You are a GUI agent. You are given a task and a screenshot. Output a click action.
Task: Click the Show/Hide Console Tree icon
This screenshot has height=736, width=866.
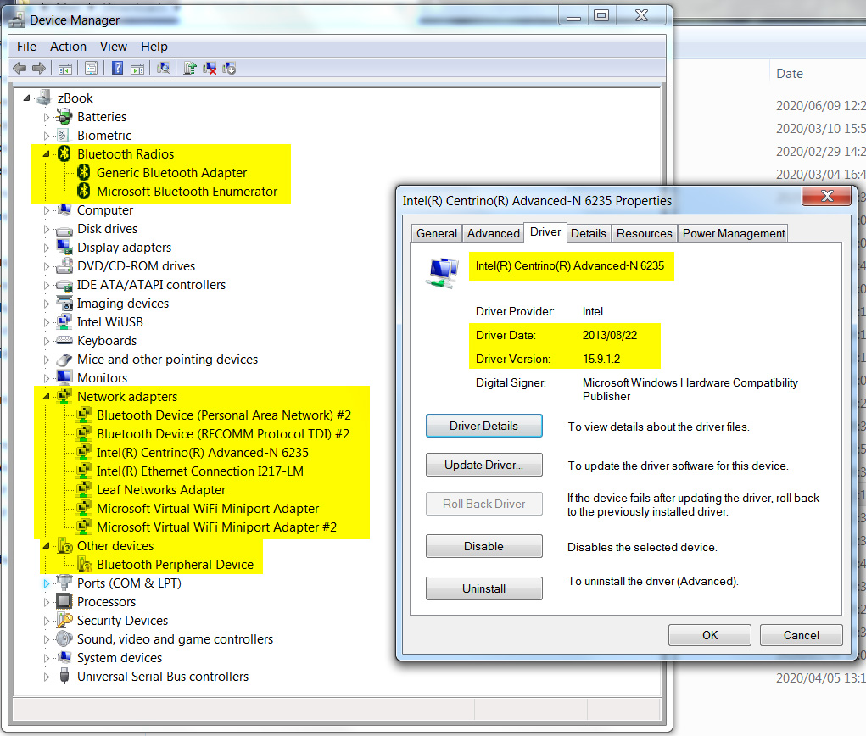64,68
